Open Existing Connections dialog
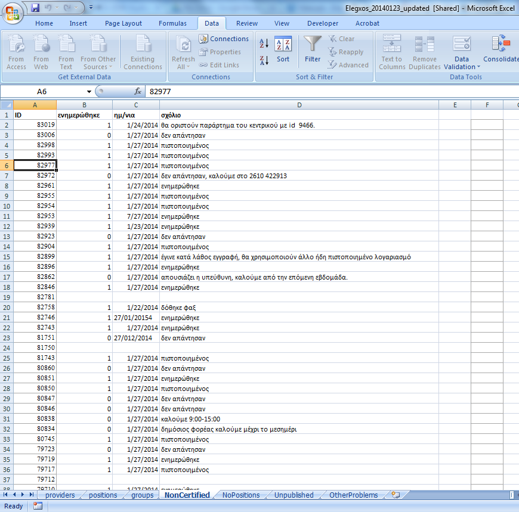The width and height of the screenshot is (519, 512). click(x=143, y=52)
